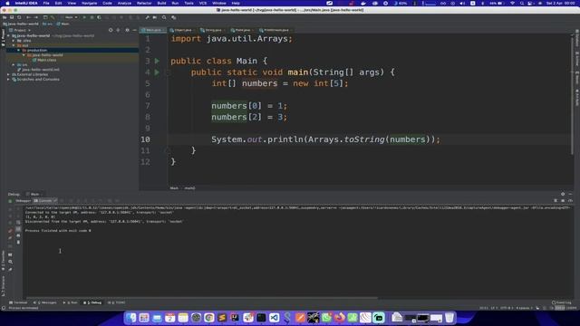Open the Run tool window button

71,302
